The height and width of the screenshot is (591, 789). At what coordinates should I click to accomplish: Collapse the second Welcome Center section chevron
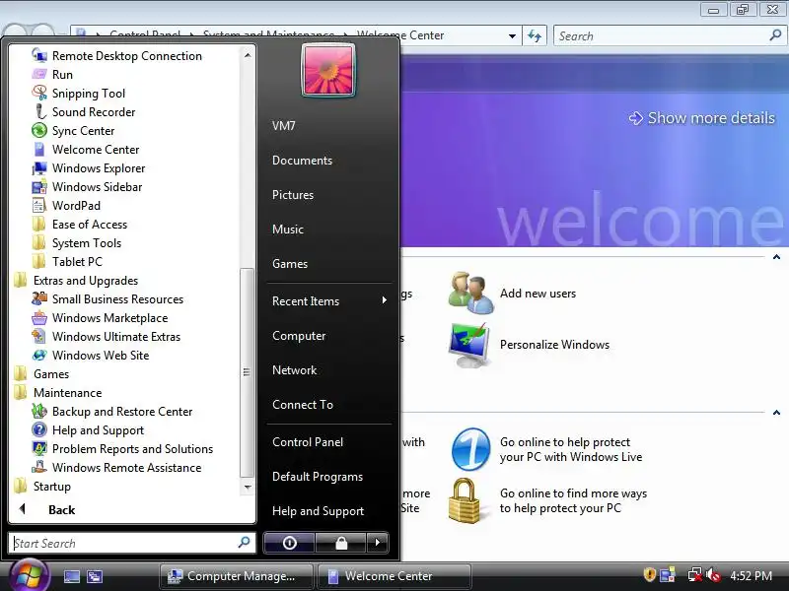[x=776, y=413]
